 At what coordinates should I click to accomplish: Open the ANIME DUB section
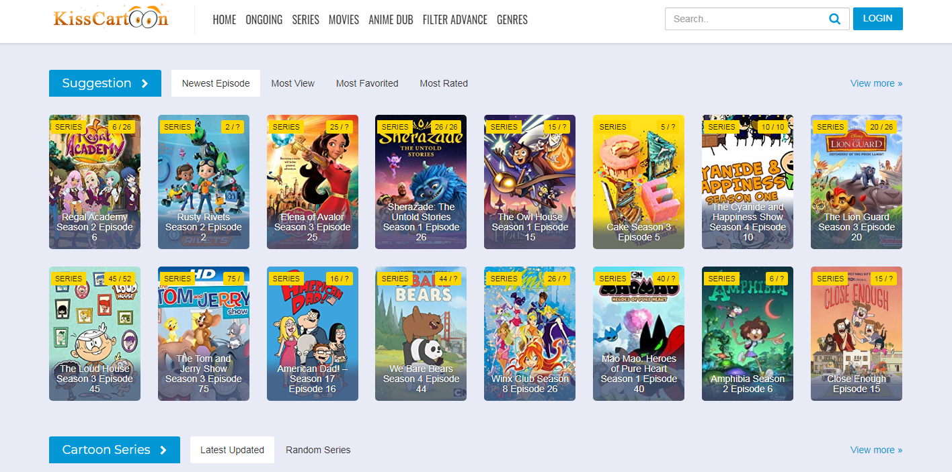[x=391, y=19]
